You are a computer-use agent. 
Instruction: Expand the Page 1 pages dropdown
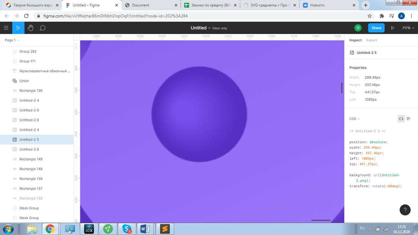pos(12,40)
